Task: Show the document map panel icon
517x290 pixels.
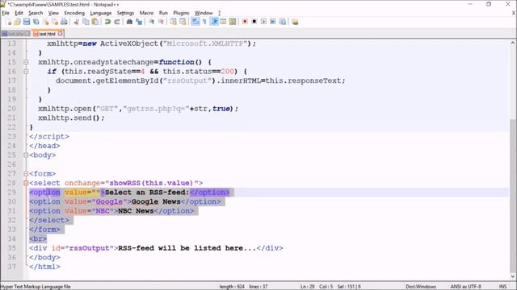Action: (x=233, y=22)
